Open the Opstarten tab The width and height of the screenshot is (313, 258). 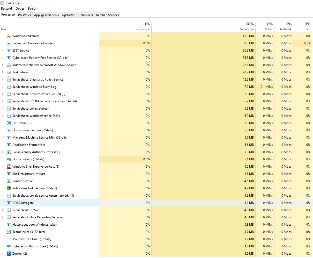69,15
